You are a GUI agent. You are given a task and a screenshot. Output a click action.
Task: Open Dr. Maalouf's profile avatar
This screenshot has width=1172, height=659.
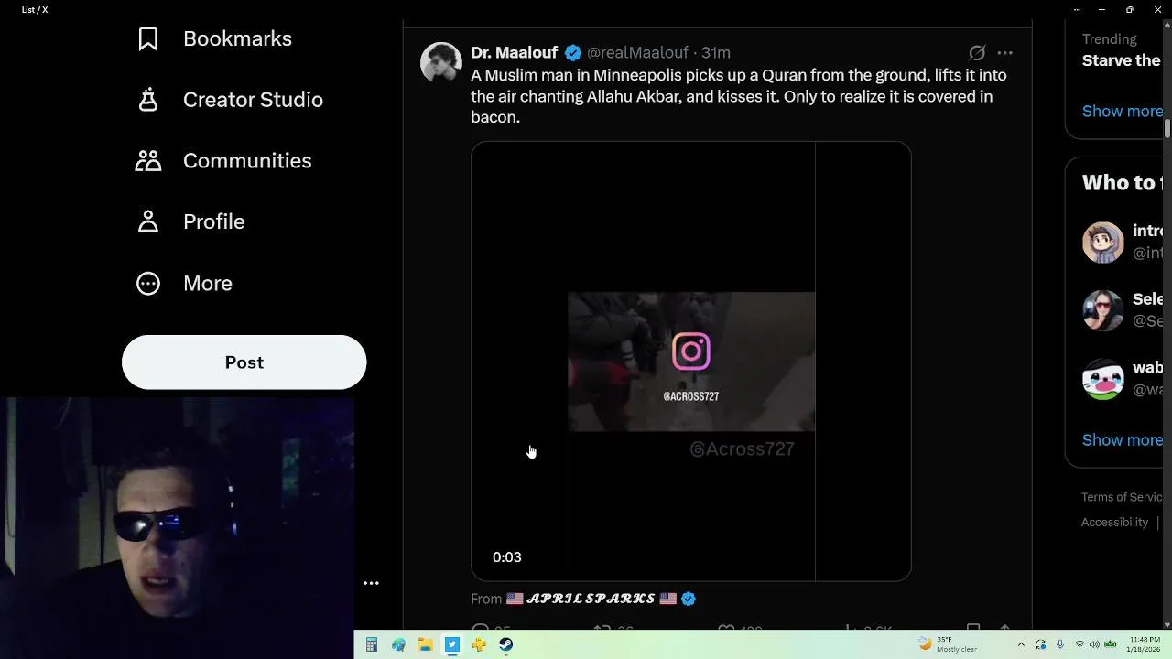click(x=441, y=62)
